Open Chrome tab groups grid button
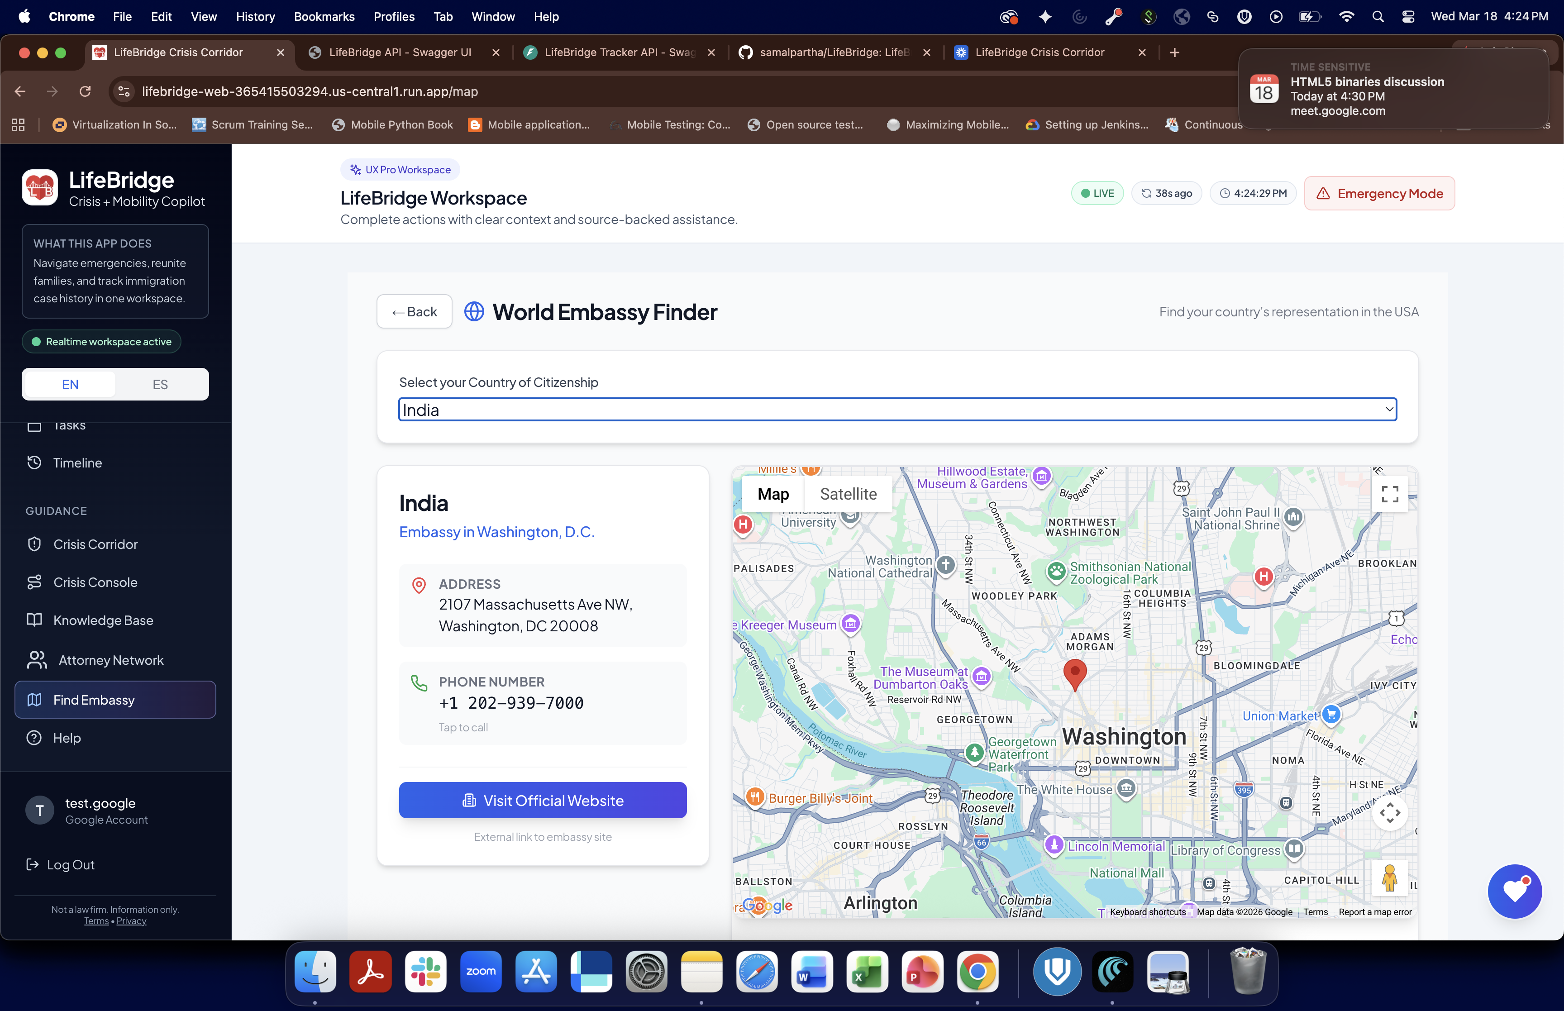 [19, 125]
